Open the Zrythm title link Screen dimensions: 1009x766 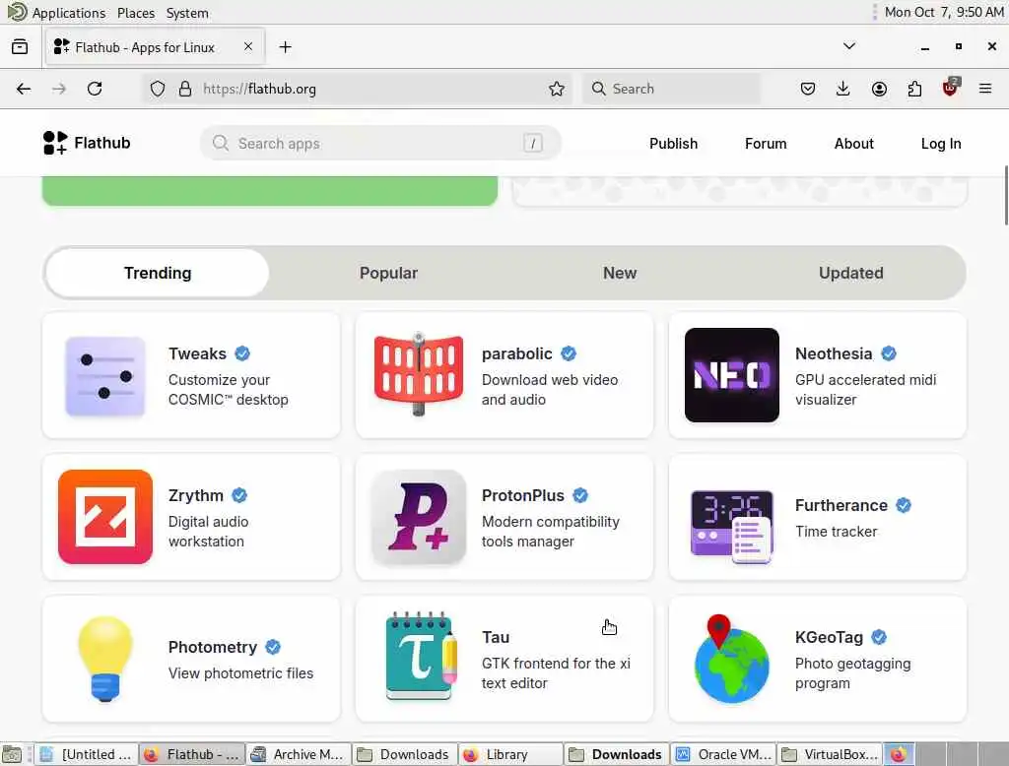196,495
